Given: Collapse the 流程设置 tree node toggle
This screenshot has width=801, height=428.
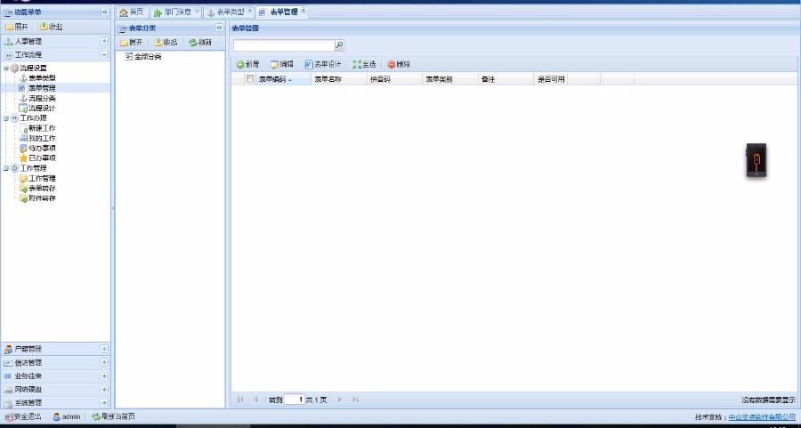Looking at the screenshot, I should tap(5, 68).
